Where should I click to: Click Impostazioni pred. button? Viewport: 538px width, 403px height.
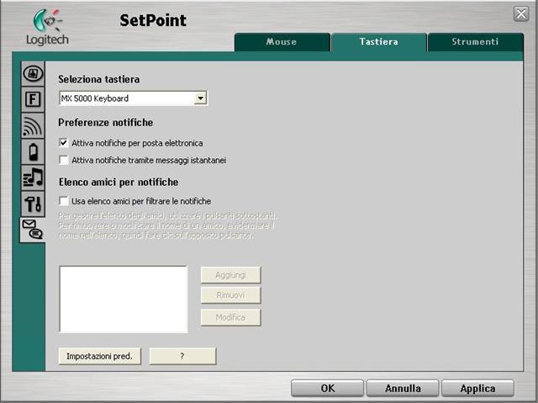(99, 357)
